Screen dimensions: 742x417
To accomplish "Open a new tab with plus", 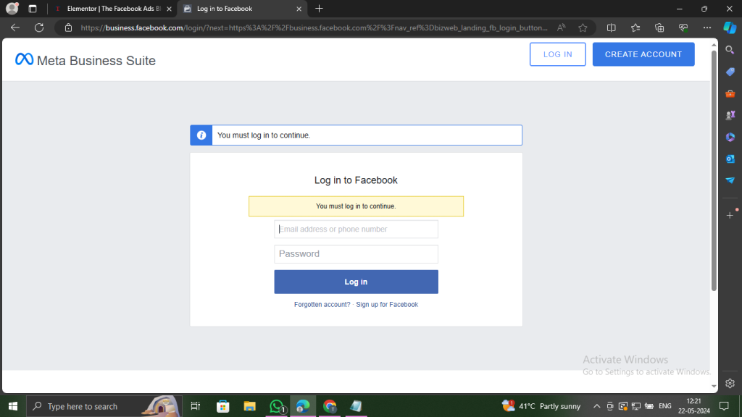I will click(x=319, y=9).
